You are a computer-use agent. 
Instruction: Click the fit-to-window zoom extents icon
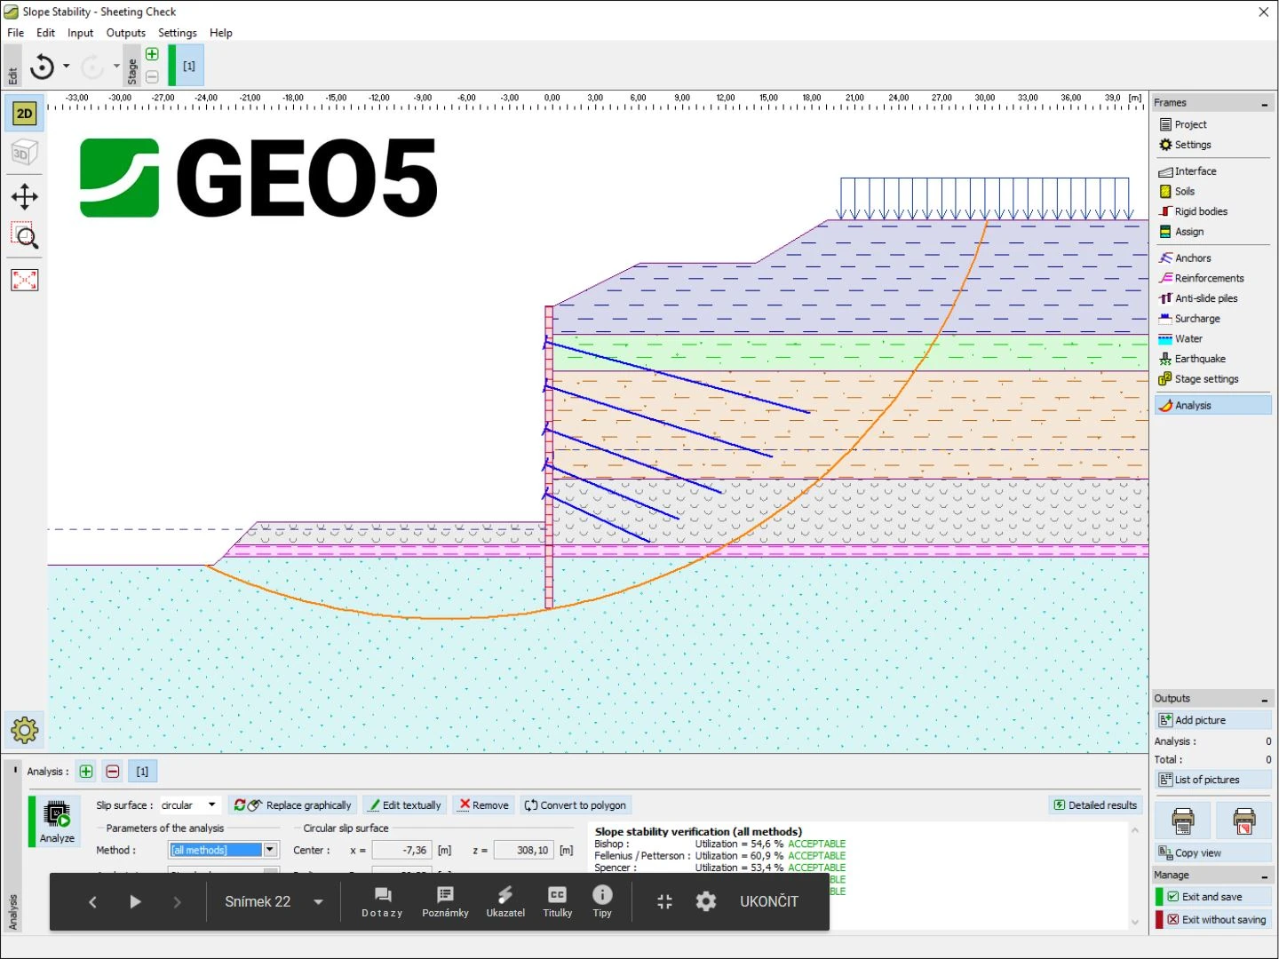24,281
